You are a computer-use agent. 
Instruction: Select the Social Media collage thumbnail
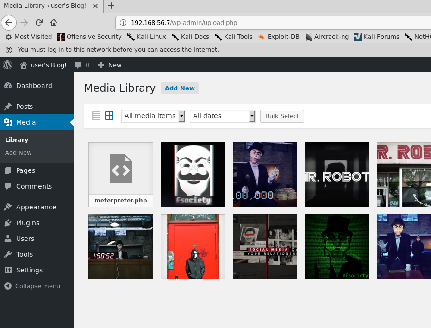coord(265,247)
